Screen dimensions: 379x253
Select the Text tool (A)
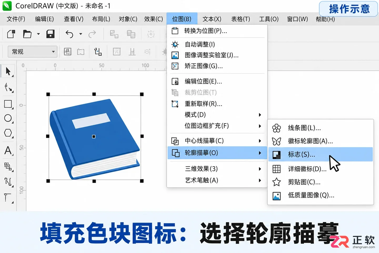click(x=8, y=150)
